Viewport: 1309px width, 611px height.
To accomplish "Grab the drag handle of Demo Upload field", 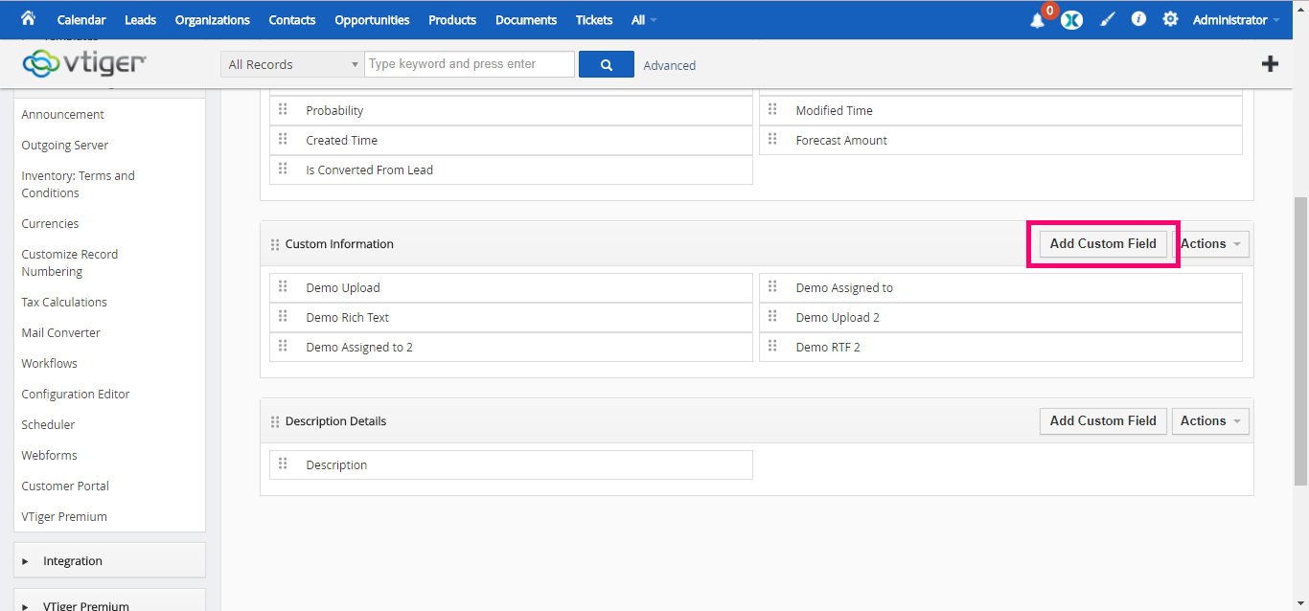I will (283, 286).
